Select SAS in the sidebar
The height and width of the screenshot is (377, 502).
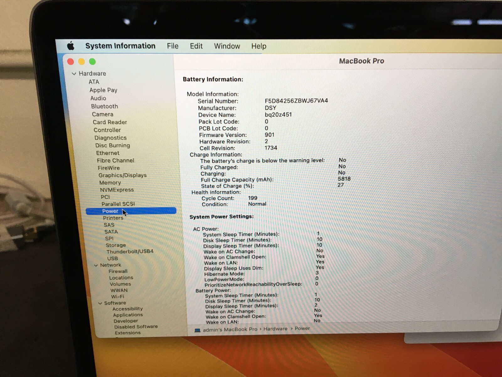(109, 225)
